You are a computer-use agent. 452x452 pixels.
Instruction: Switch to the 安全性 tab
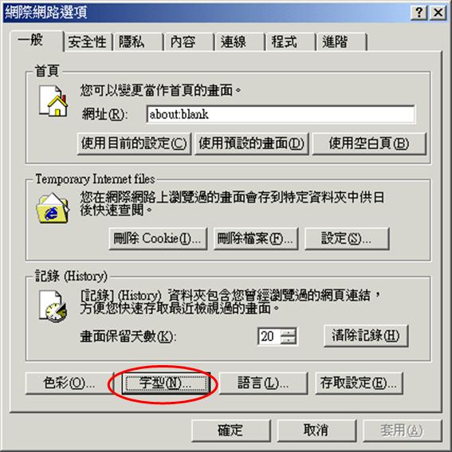(88, 42)
